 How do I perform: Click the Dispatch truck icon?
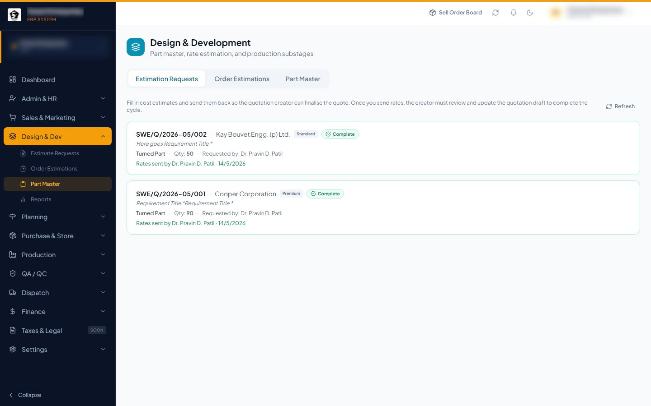pos(13,293)
